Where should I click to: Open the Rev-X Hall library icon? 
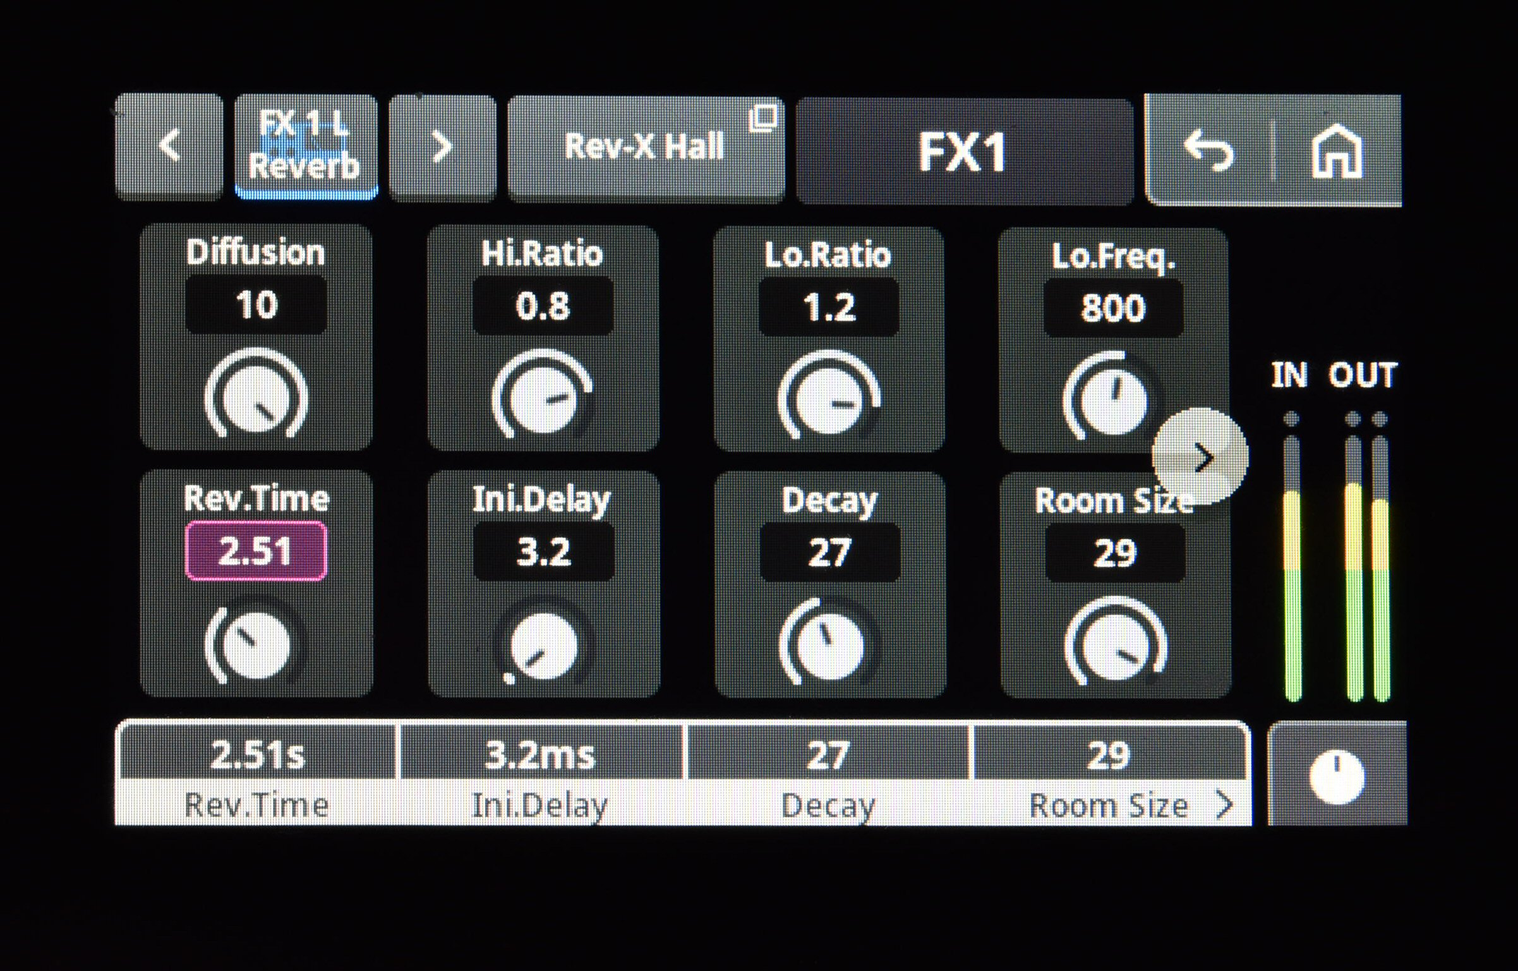pos(763,118)
